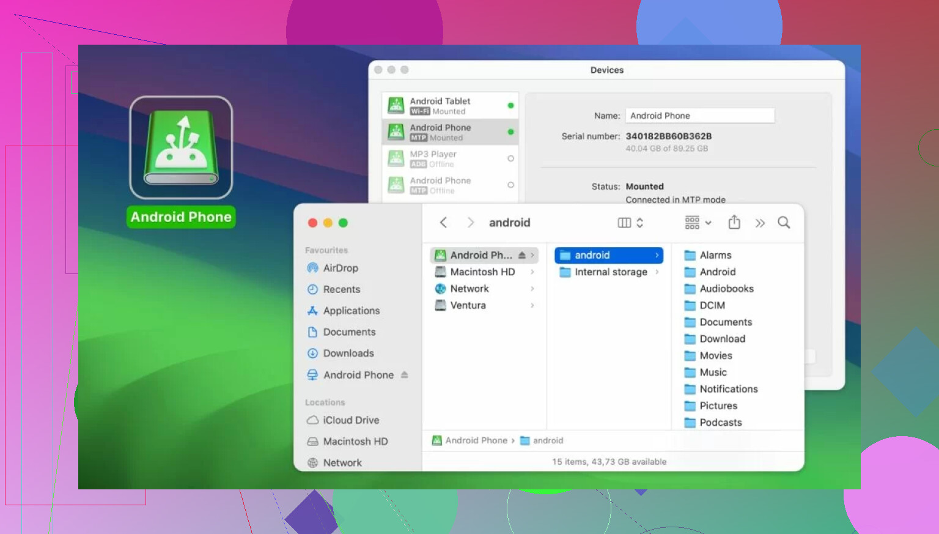Open the Podcasts folder
Screen dimensions: 939x534
(713, 422)
